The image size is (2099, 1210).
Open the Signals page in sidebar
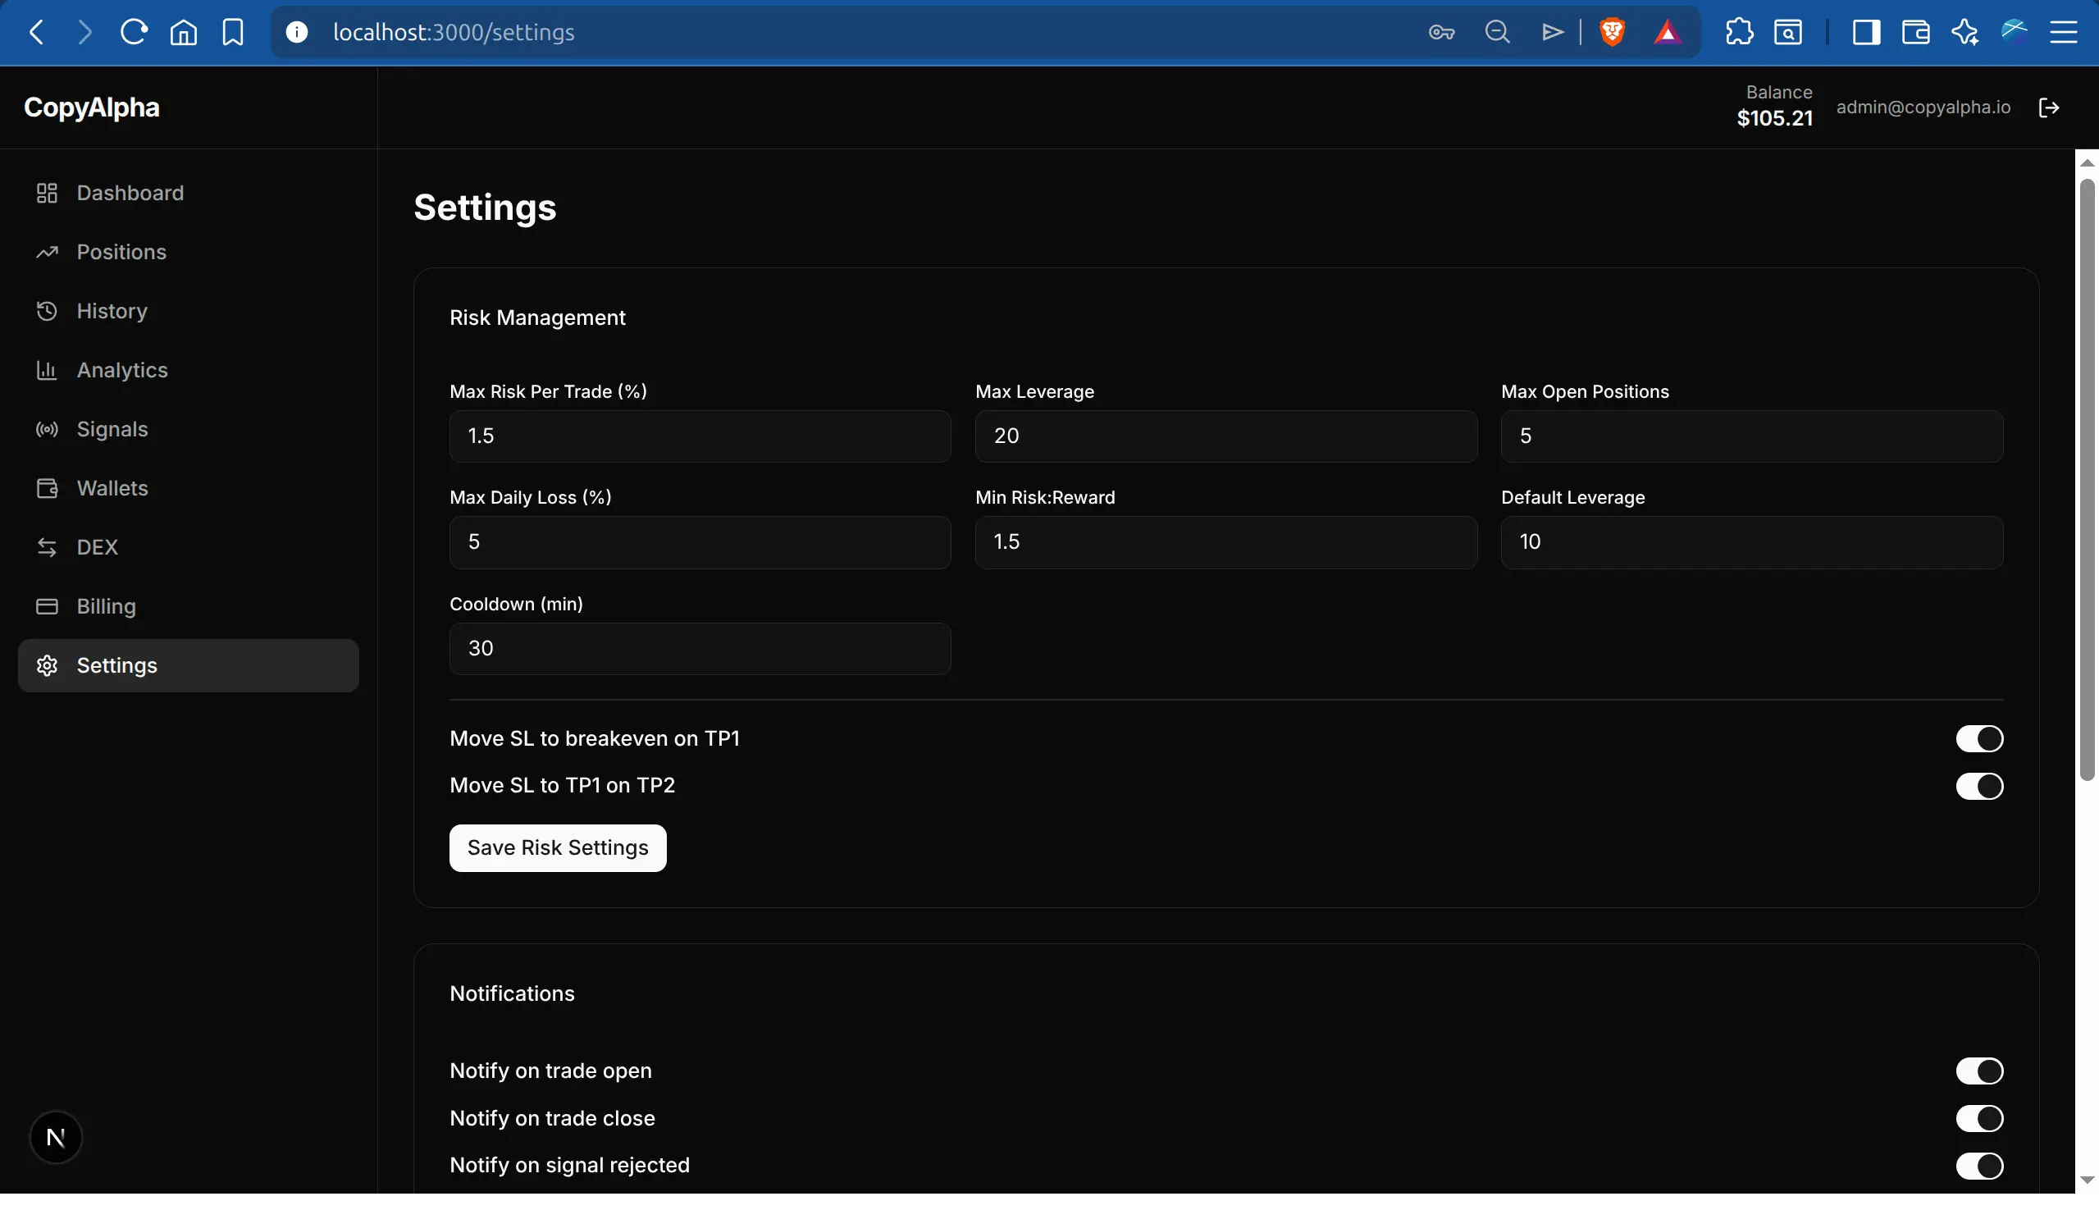pyautogui.click(x=112, y=430)
